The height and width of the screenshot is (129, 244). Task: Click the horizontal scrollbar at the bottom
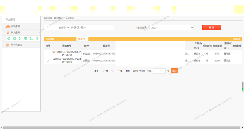tap(121, 128)
